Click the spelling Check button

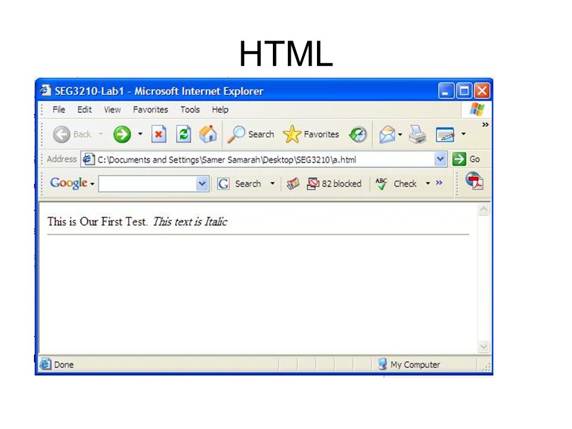click(397, 184)
